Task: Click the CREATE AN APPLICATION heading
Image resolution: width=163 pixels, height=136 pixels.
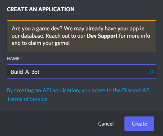Action: [x=41, y=9]
